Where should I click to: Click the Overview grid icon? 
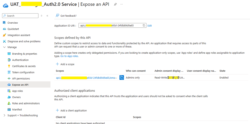(4, 23)
